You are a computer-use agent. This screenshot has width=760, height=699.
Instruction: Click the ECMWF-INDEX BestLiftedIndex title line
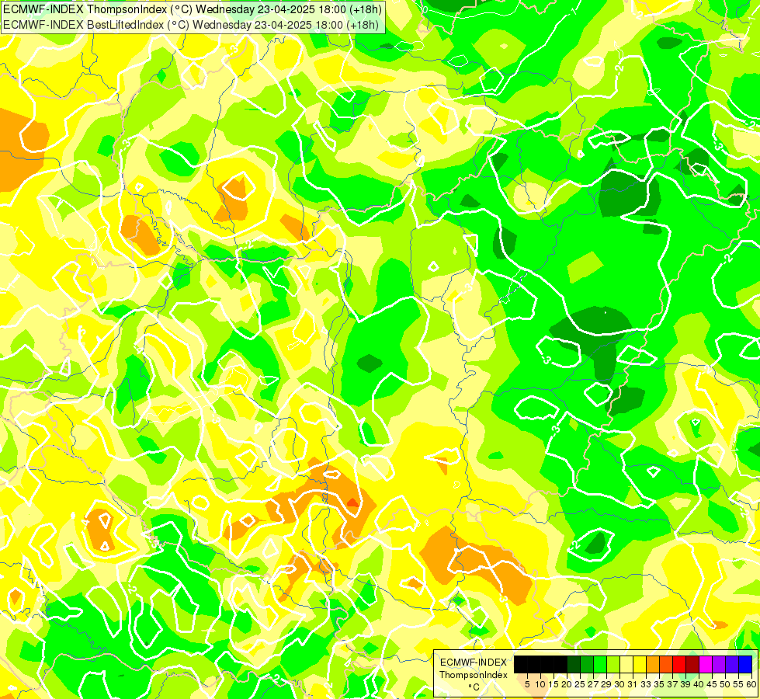tap(191, 24)
